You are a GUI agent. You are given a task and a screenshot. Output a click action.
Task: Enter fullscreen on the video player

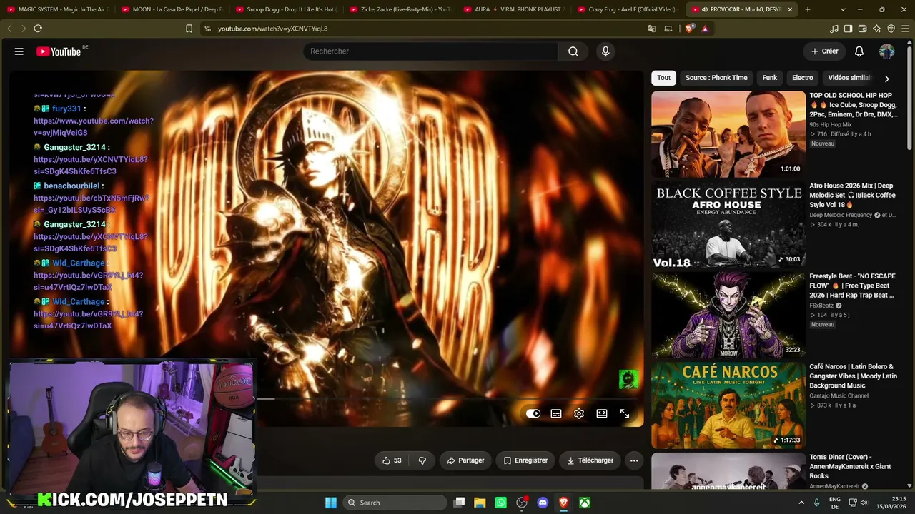click(625, 414)
